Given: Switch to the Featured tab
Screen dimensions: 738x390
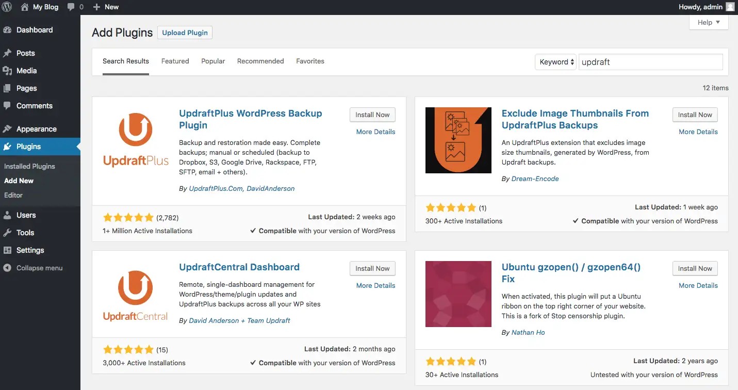Looking at the screenshot, I should (175, 61).
